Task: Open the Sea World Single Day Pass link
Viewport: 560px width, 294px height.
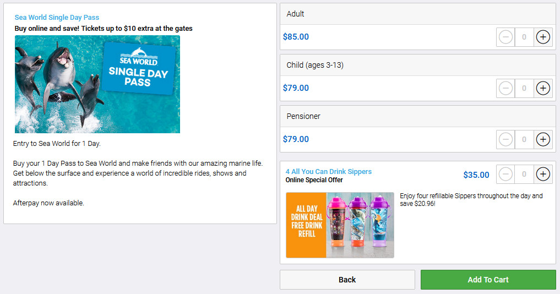Action: (x=57, y=18)
